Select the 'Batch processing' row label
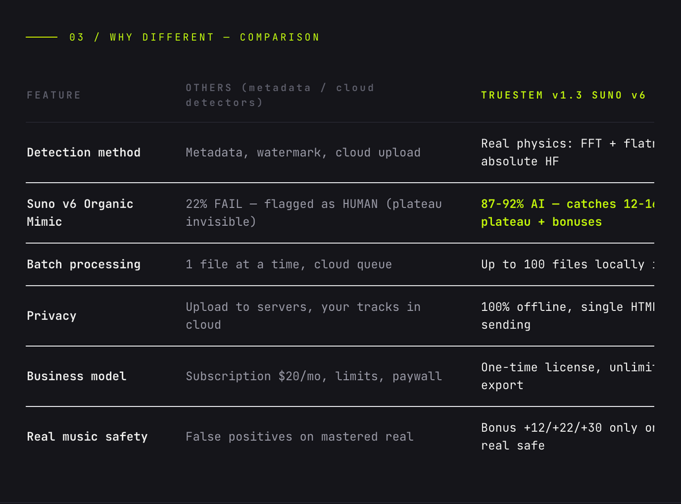The image size is (681, 504). 83,264
